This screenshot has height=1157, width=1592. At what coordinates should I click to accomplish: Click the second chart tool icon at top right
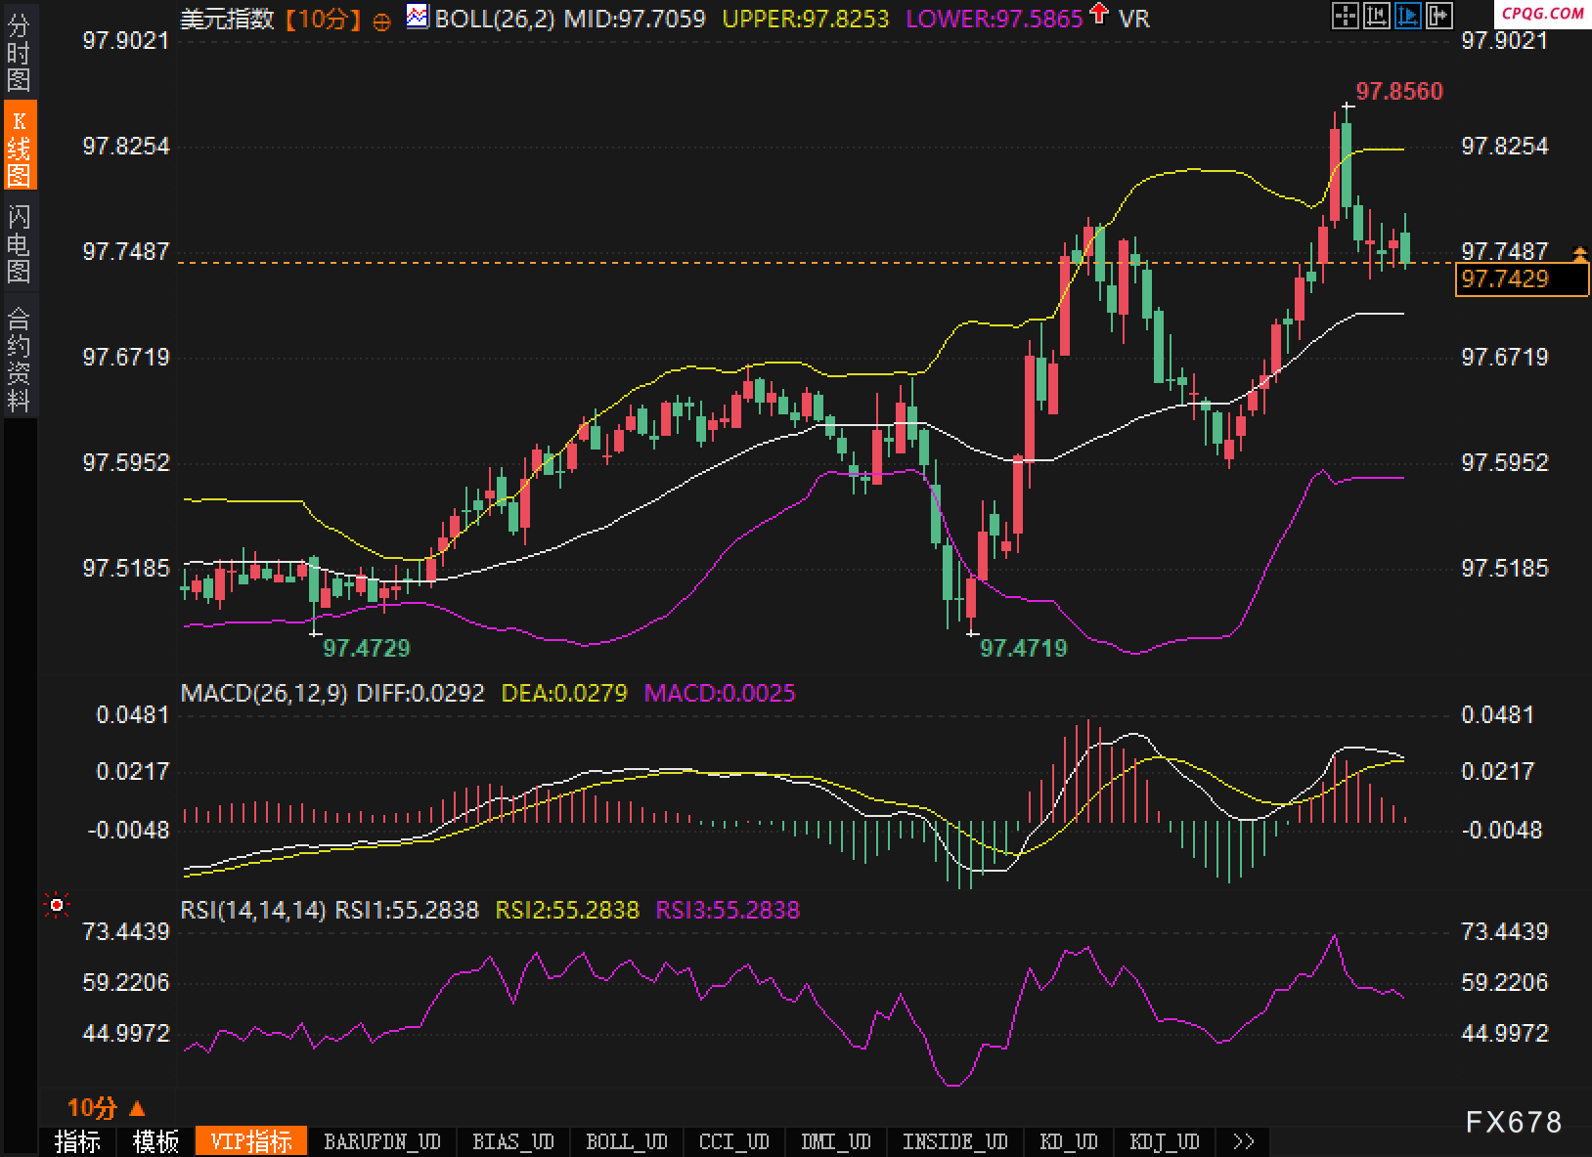pyautogui.click(x=1377, y=16)
